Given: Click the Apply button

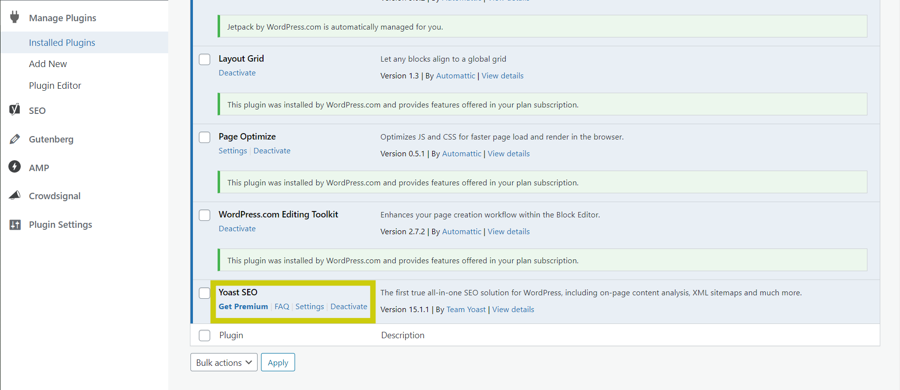Looking at the screenshot, I should [x=278, y=362].
